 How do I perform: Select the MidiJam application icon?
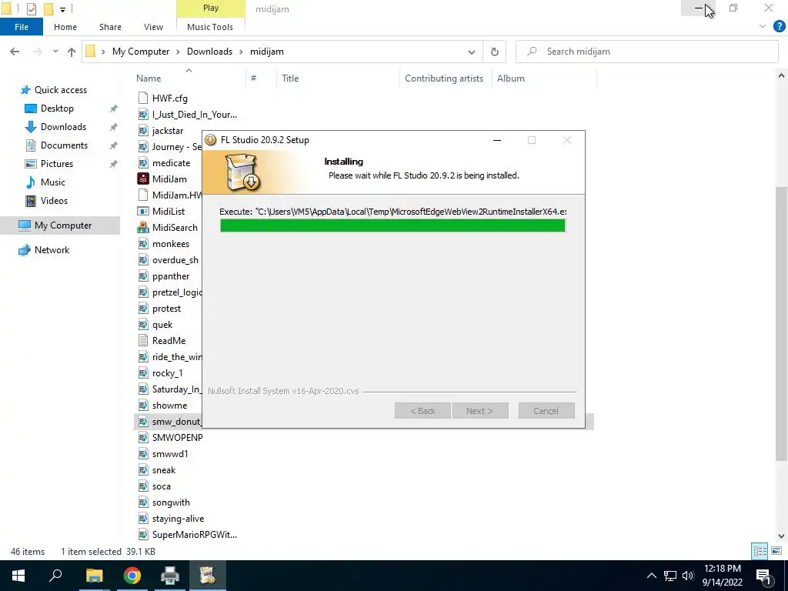pyautogui.click(x=143, y=179)
